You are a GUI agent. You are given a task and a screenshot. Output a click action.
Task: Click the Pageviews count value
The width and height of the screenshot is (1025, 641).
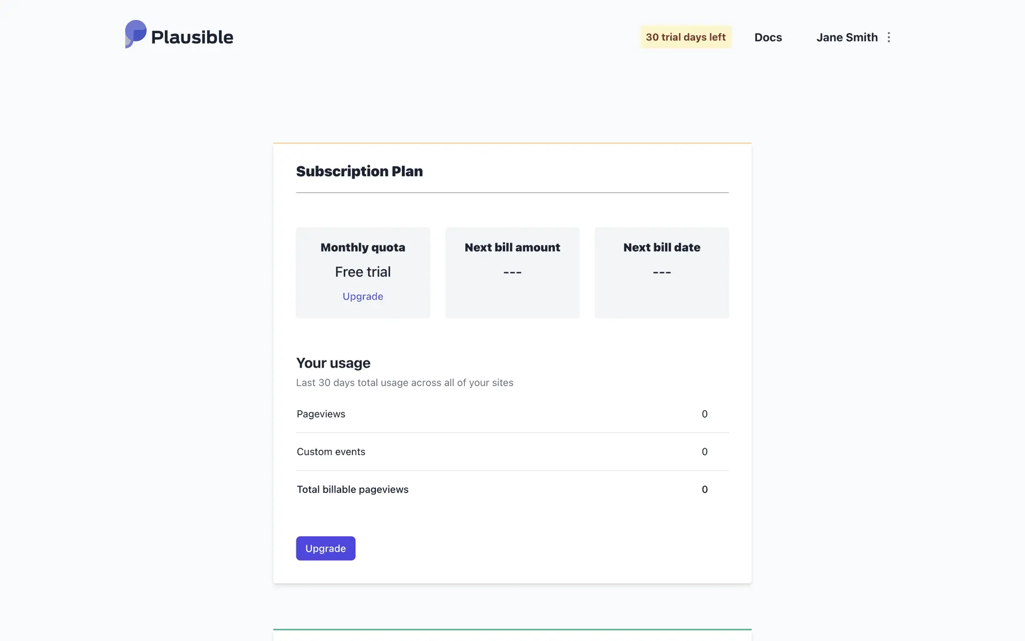tap(704, 414)
